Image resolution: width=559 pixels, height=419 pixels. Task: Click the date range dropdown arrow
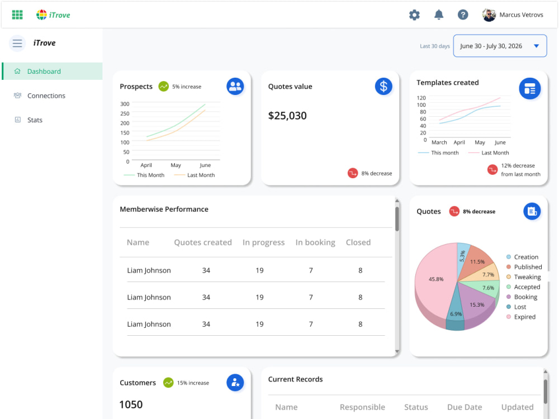(536, 46)
